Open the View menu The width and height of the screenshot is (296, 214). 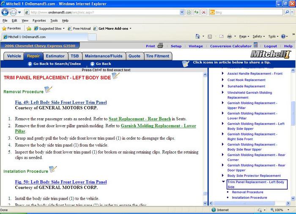[25, 21]
